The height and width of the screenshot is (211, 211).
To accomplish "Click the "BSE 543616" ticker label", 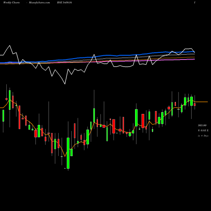I will pos(65,3).
